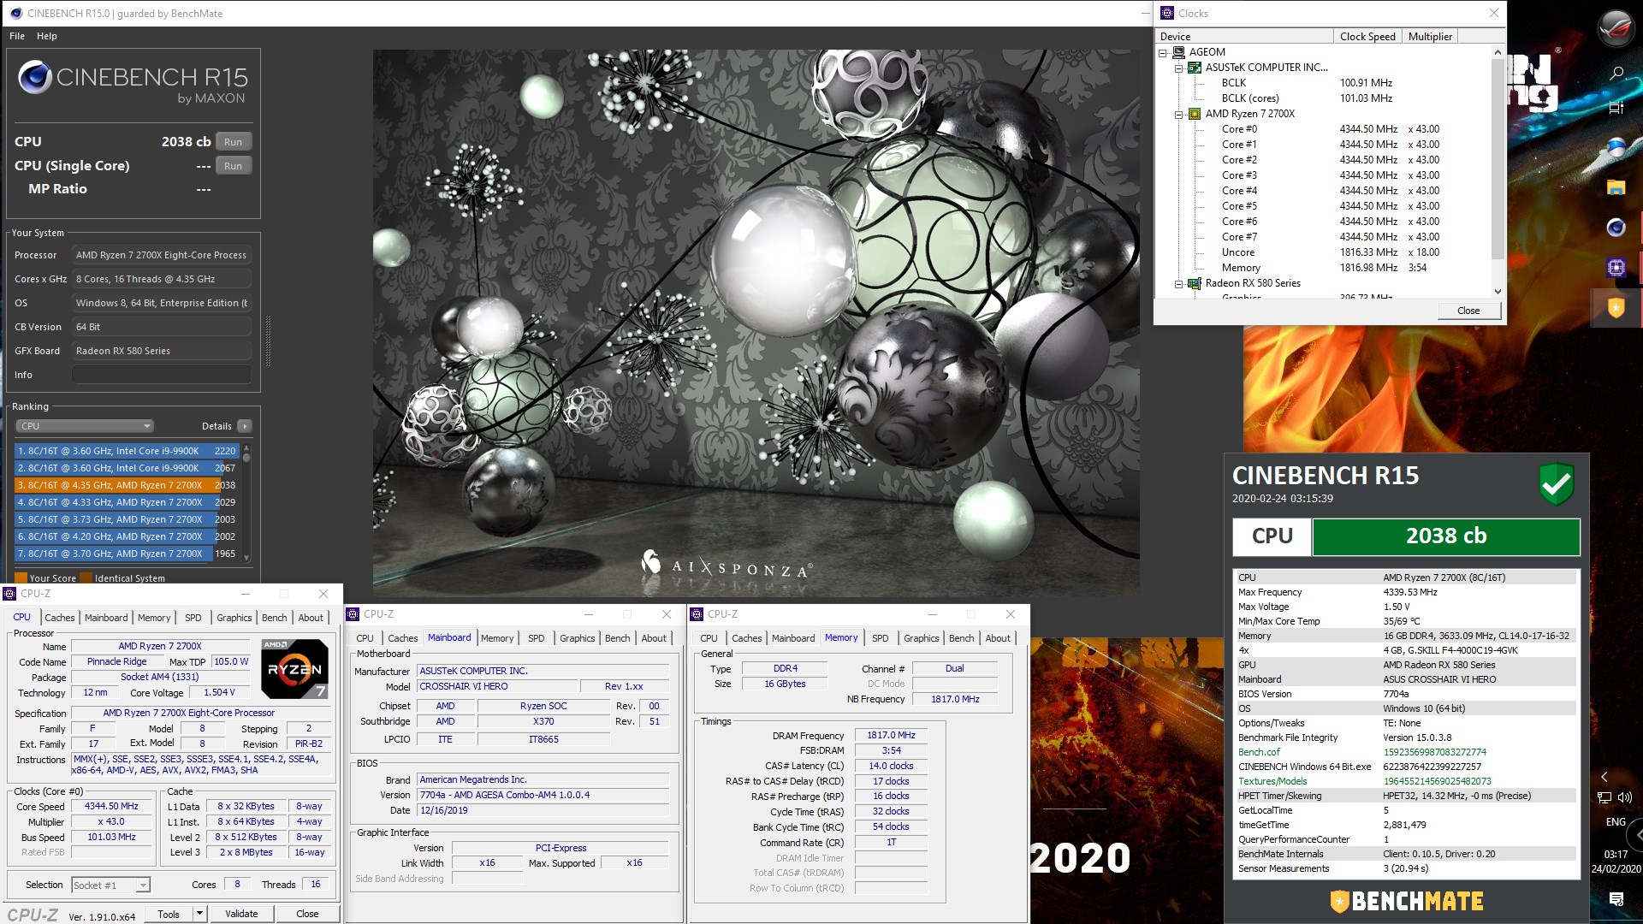Click the Cinema 4D Cinebench taskbar icon
This screenshot has height=924, width=1643.
(1616, 228)
